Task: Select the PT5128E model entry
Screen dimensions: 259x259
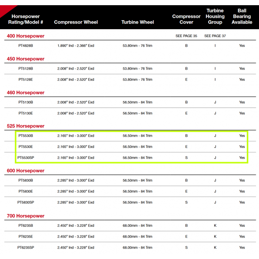Action: (x=26, y=80)
